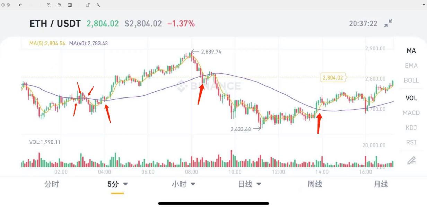Open the more options ellipsis menu
Screen dimensions: 427x215
coord(423,5)
